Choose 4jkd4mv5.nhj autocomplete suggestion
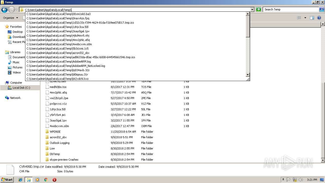Screen dimensions: 325x183 click(x=136, y=36)
